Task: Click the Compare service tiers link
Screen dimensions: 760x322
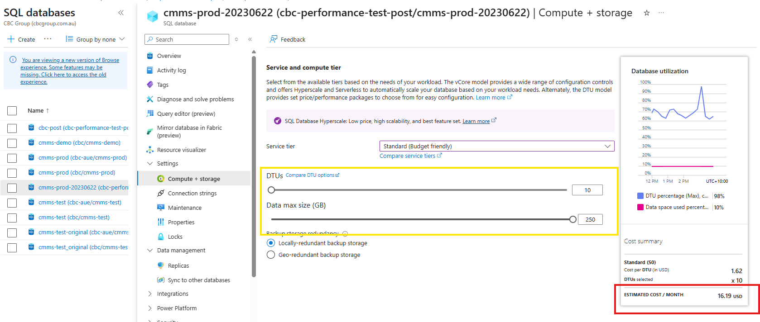Action: (x=407, y=156)
